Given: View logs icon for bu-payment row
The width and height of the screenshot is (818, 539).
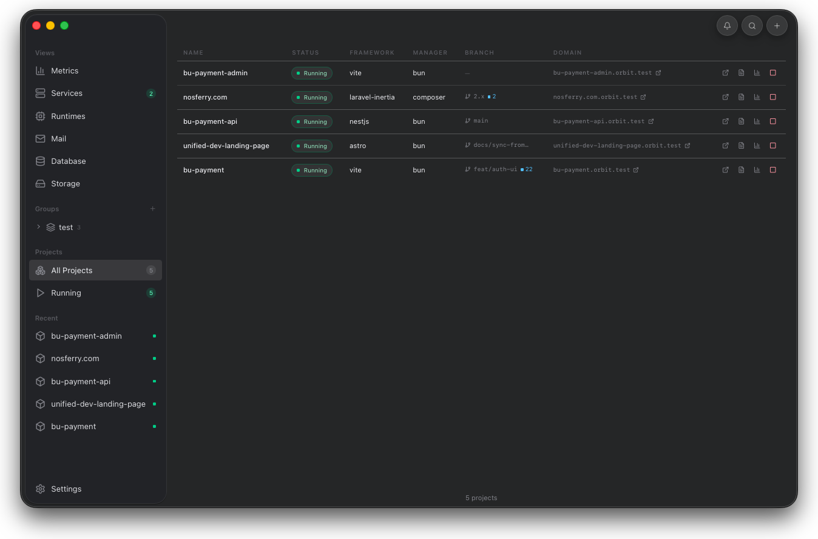Looking at the screenshot, I should coord(741,170).
